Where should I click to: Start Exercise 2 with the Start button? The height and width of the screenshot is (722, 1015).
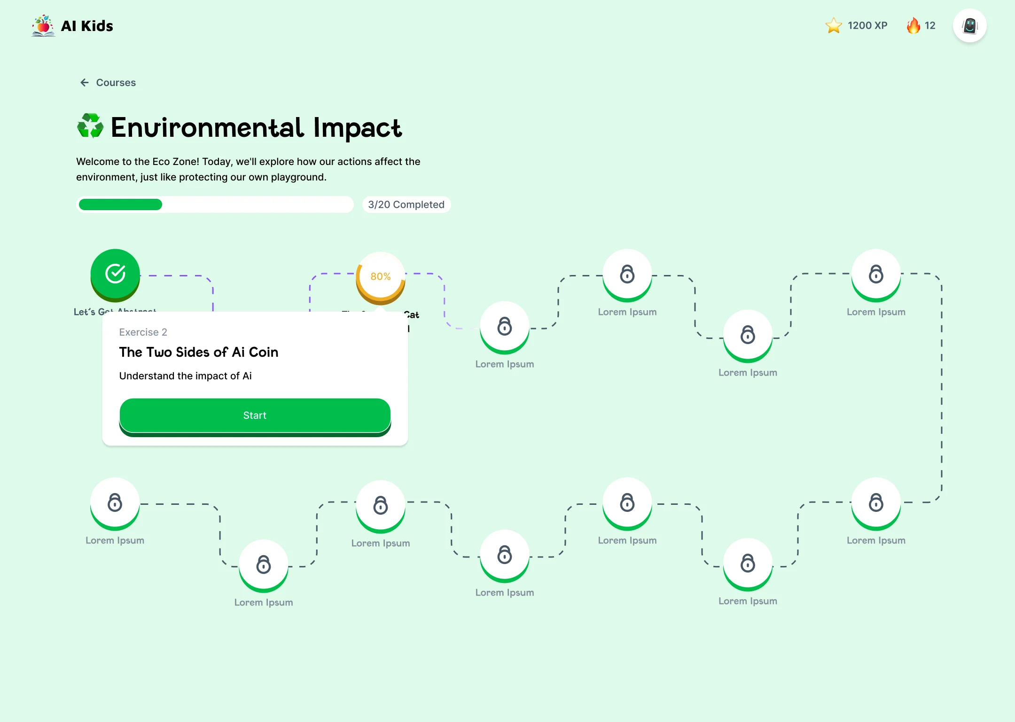[x=255, y=416]
